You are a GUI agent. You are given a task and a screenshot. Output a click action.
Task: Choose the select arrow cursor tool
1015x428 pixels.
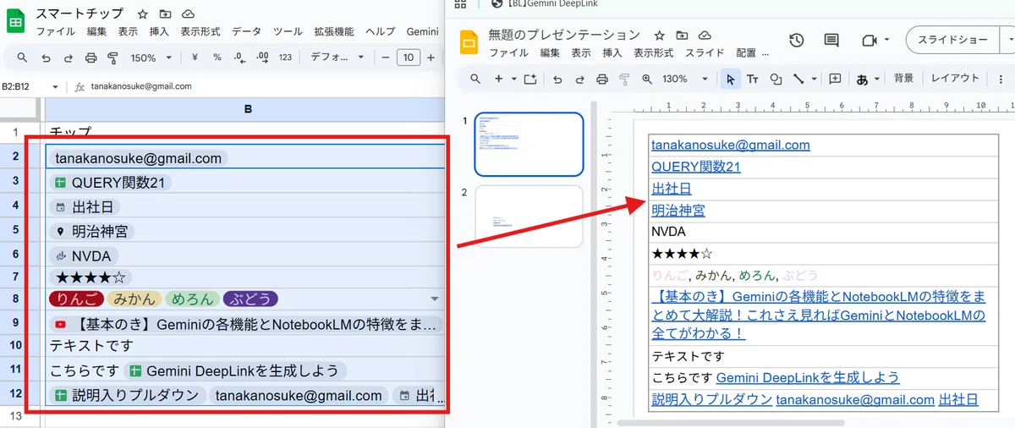[x=730, y=79]
